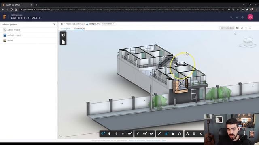Click the 'PROJETO EXEMPLO' breadcrumb link
259x145 pixels.
pyautogui.click(x=74, y=24)
